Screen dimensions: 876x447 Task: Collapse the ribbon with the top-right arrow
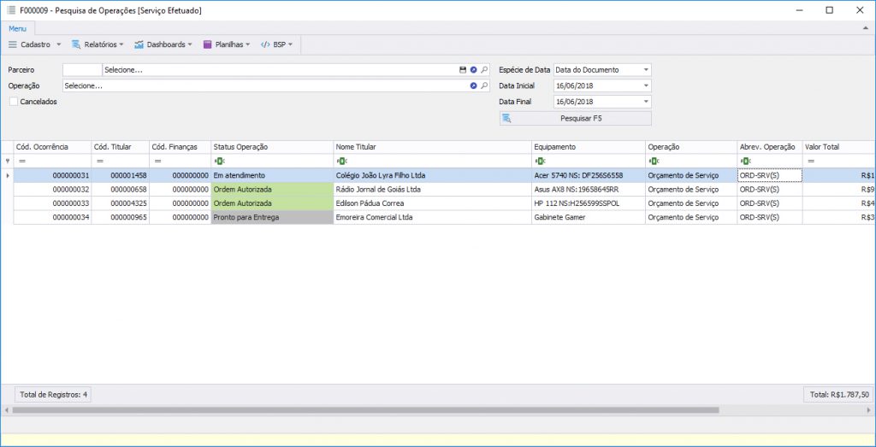click(866, 27)
